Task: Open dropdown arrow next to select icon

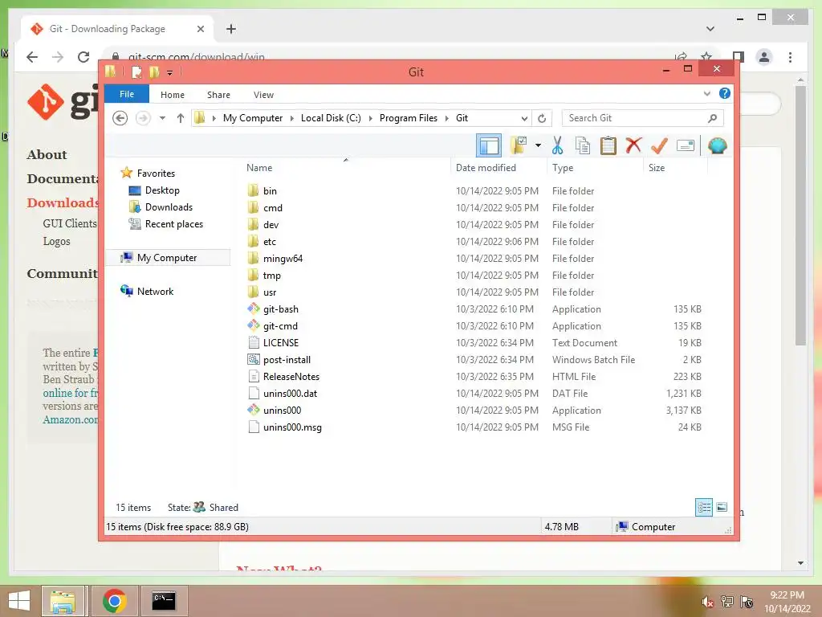Action: coord(538,145)
